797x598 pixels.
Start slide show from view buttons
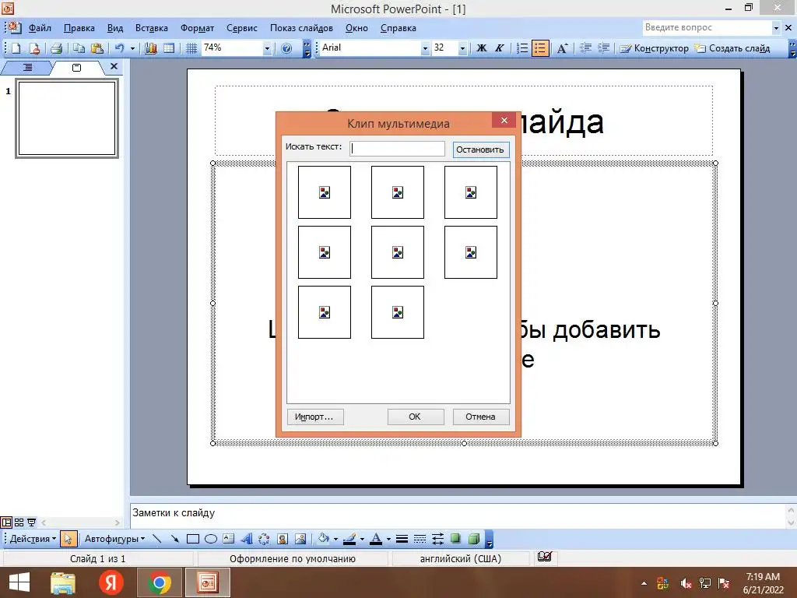[31, 522]
